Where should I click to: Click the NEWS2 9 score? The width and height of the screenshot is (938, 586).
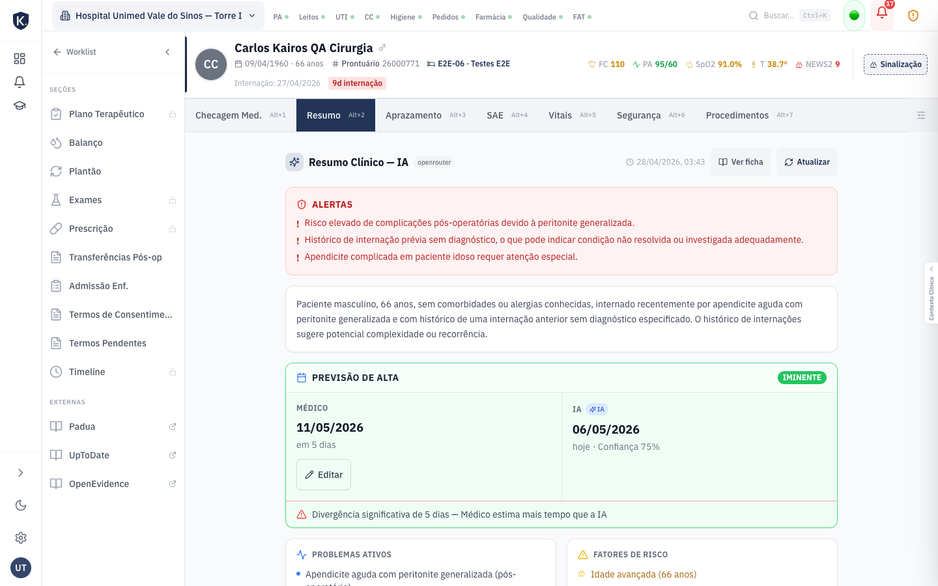click(x=817, y=64)
